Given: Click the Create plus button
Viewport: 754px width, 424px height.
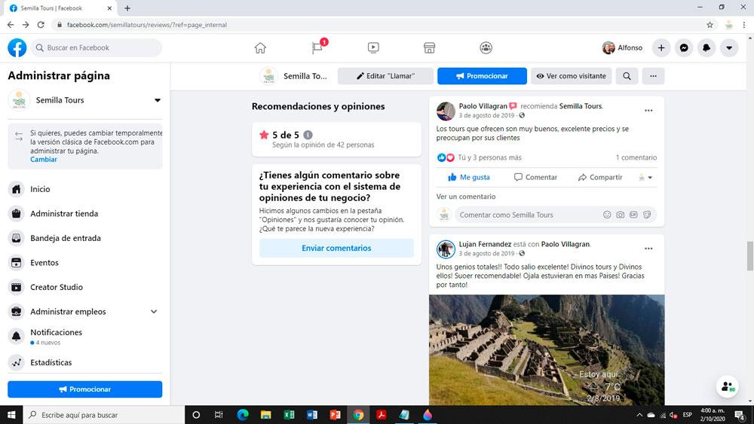Looking at the screenshot, I should (661, 47).
